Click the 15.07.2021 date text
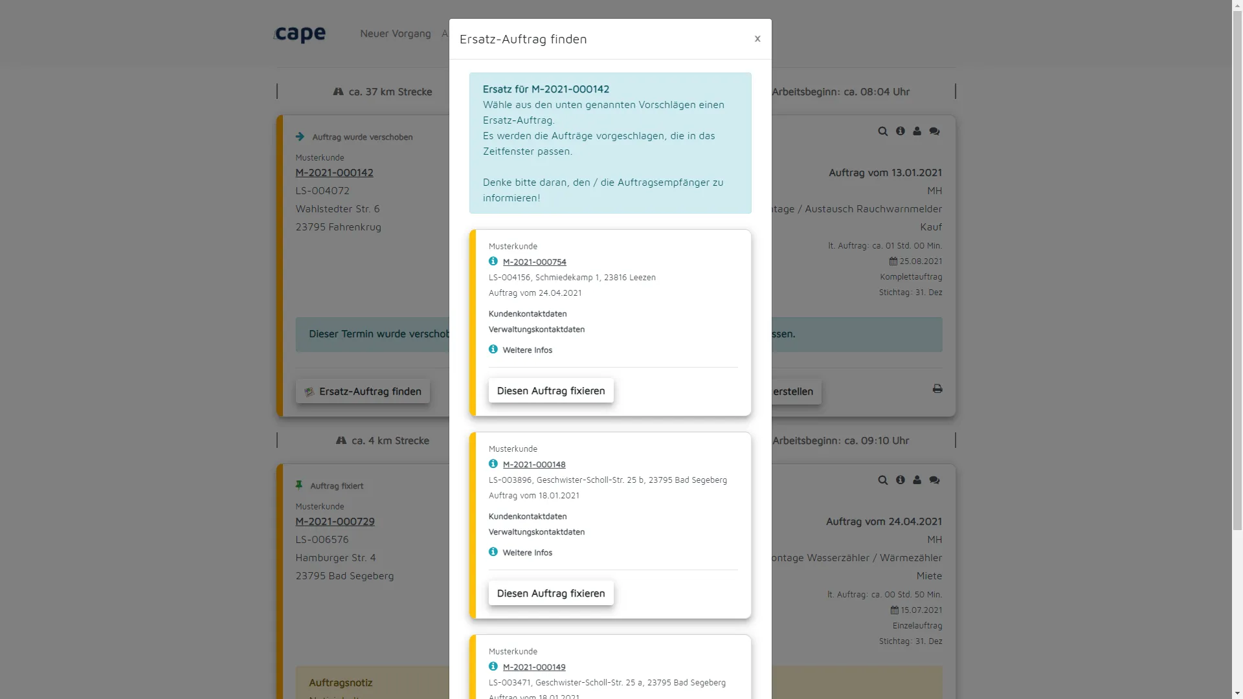Image resolution: width=1243 pixels, height=699 pixels. [x=921, y=610]
